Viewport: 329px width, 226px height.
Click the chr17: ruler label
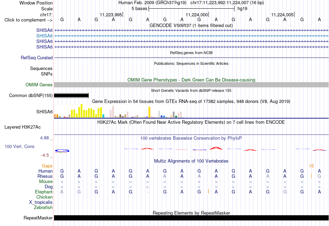(x=46, y=15)
